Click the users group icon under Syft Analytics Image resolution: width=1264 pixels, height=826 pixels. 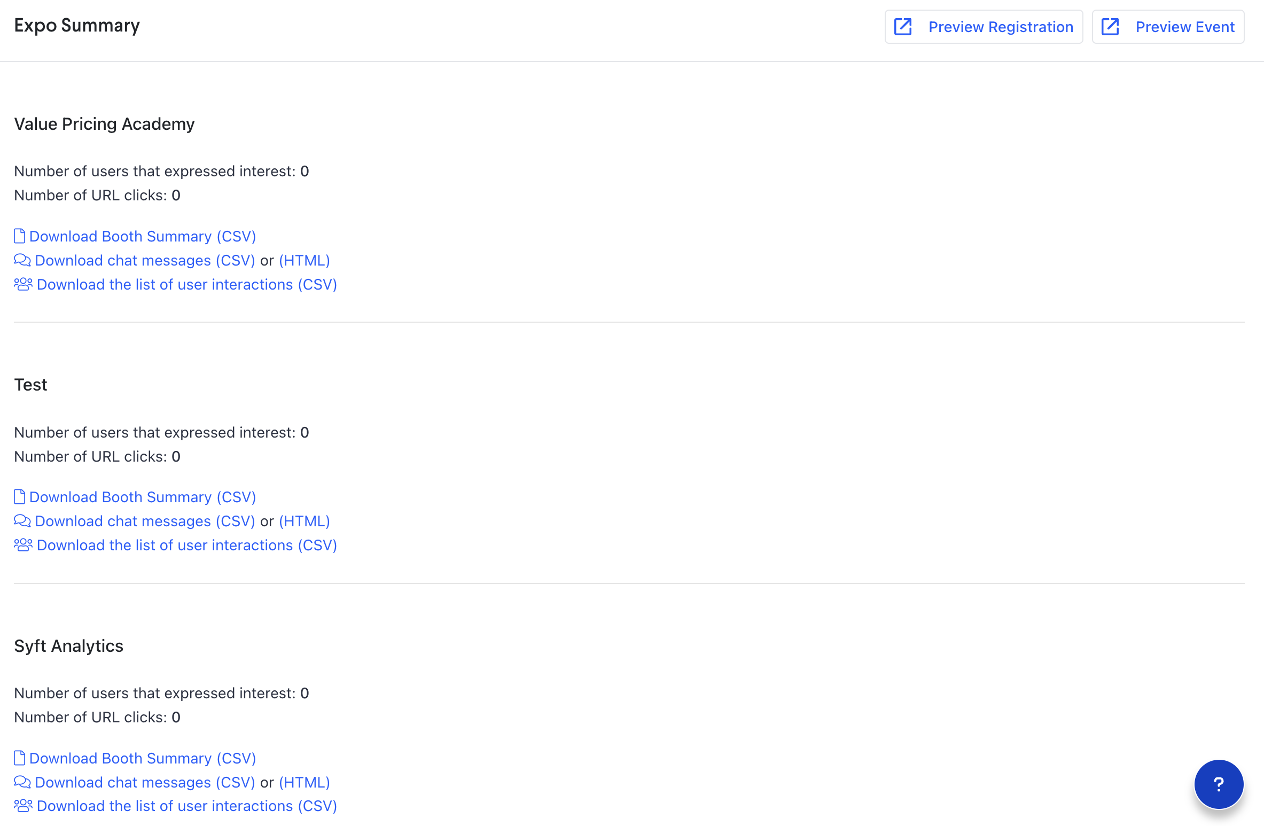24,806
